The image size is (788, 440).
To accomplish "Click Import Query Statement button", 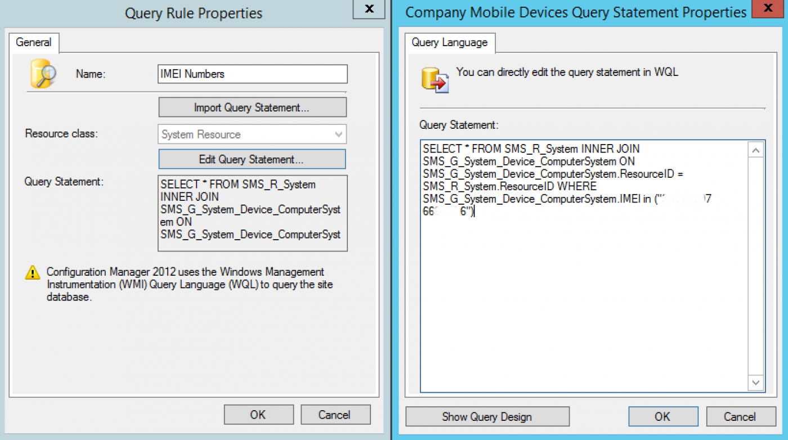I will coord(252,107).
